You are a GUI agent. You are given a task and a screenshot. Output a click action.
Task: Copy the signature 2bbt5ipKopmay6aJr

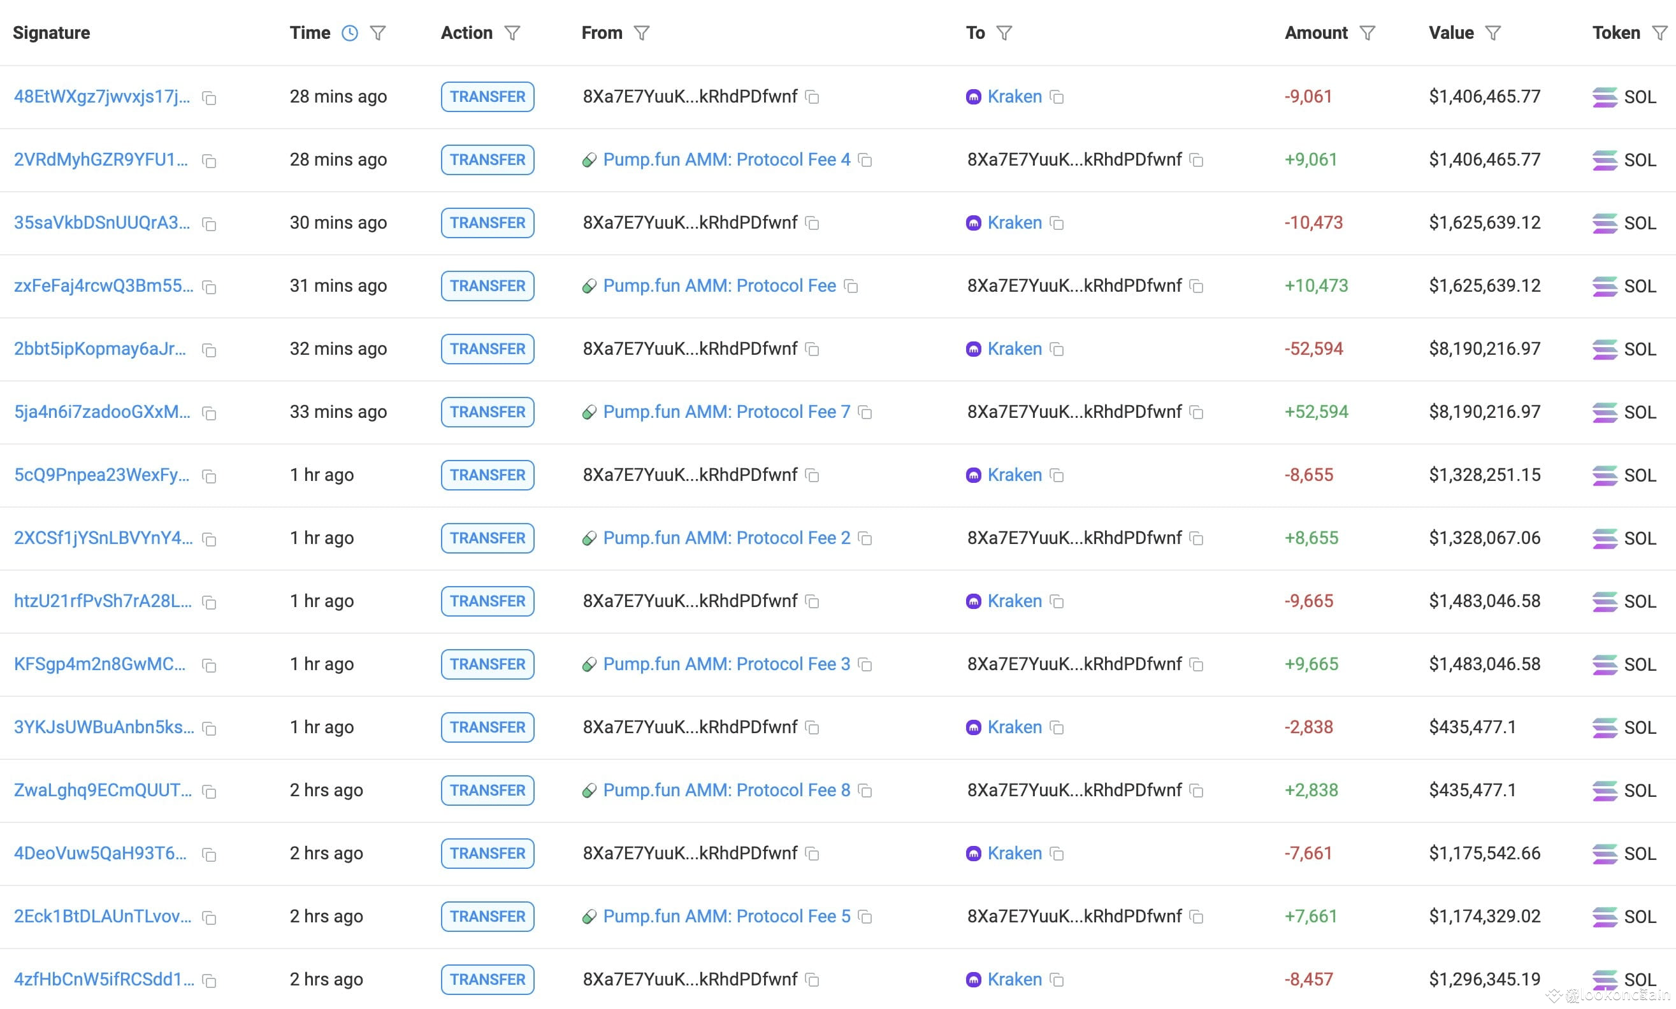[x=210, y=350]
